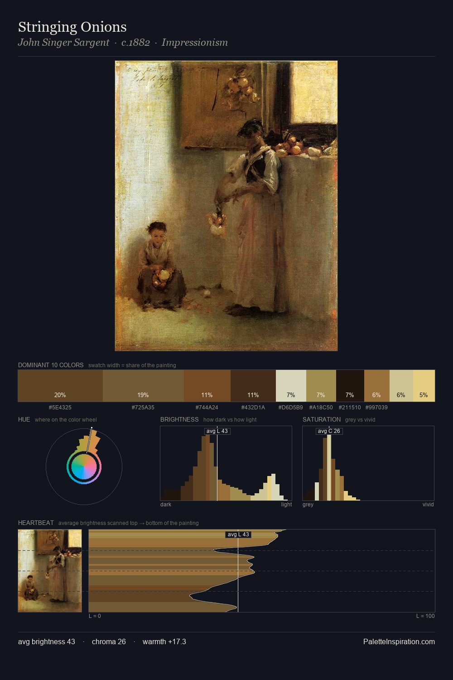Click the 'grey' axis label

coord(308,505)
